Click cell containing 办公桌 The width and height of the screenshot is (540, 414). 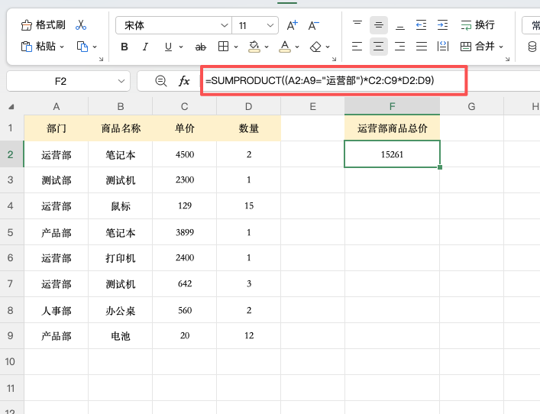pyautogui.click(x=121, y=310)
